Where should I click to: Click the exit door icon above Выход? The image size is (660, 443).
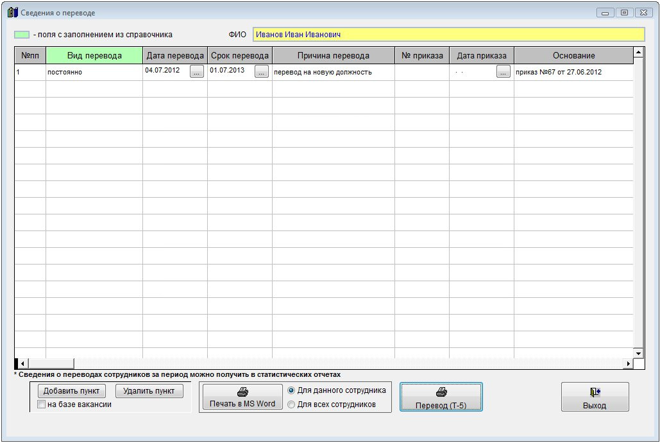(595, 392)
